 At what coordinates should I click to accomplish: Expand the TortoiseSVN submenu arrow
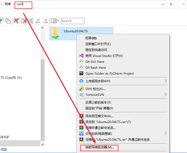click(166, 95)
